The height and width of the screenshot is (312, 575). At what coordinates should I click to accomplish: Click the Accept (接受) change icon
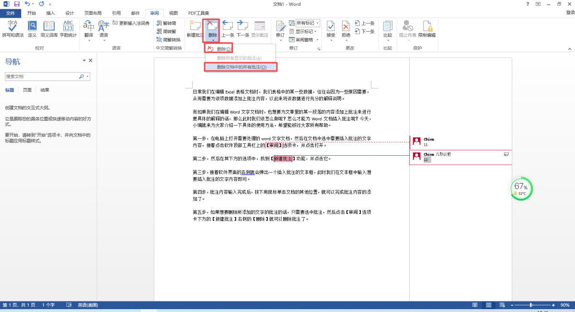coord(331,29)
